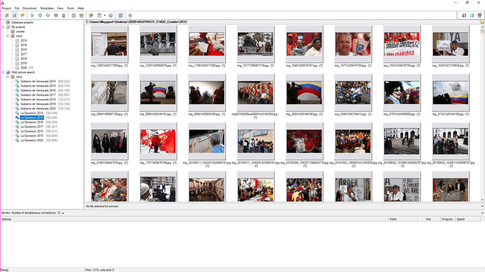This screenshot has width=485, height=272.
Task: Select the 2020 project in tree
Action: 24,68
